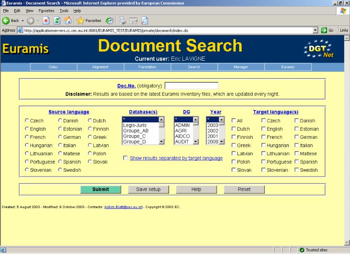Check Dutch target language
Image resolution: width=350 pixels, height=254 pixels.
[234, 129]
